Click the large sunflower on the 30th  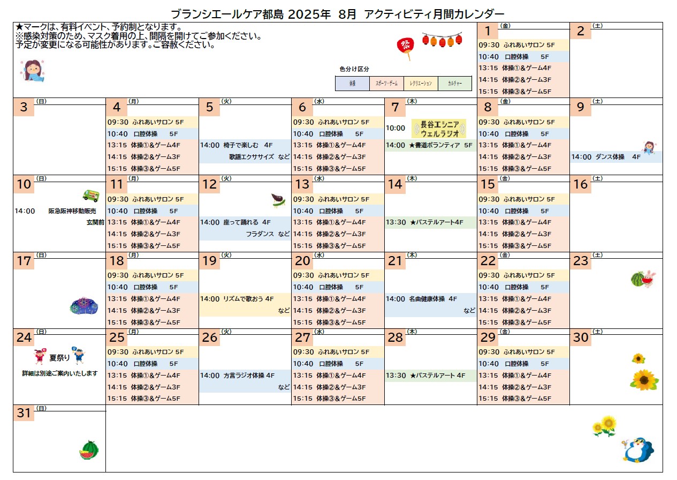644,379
